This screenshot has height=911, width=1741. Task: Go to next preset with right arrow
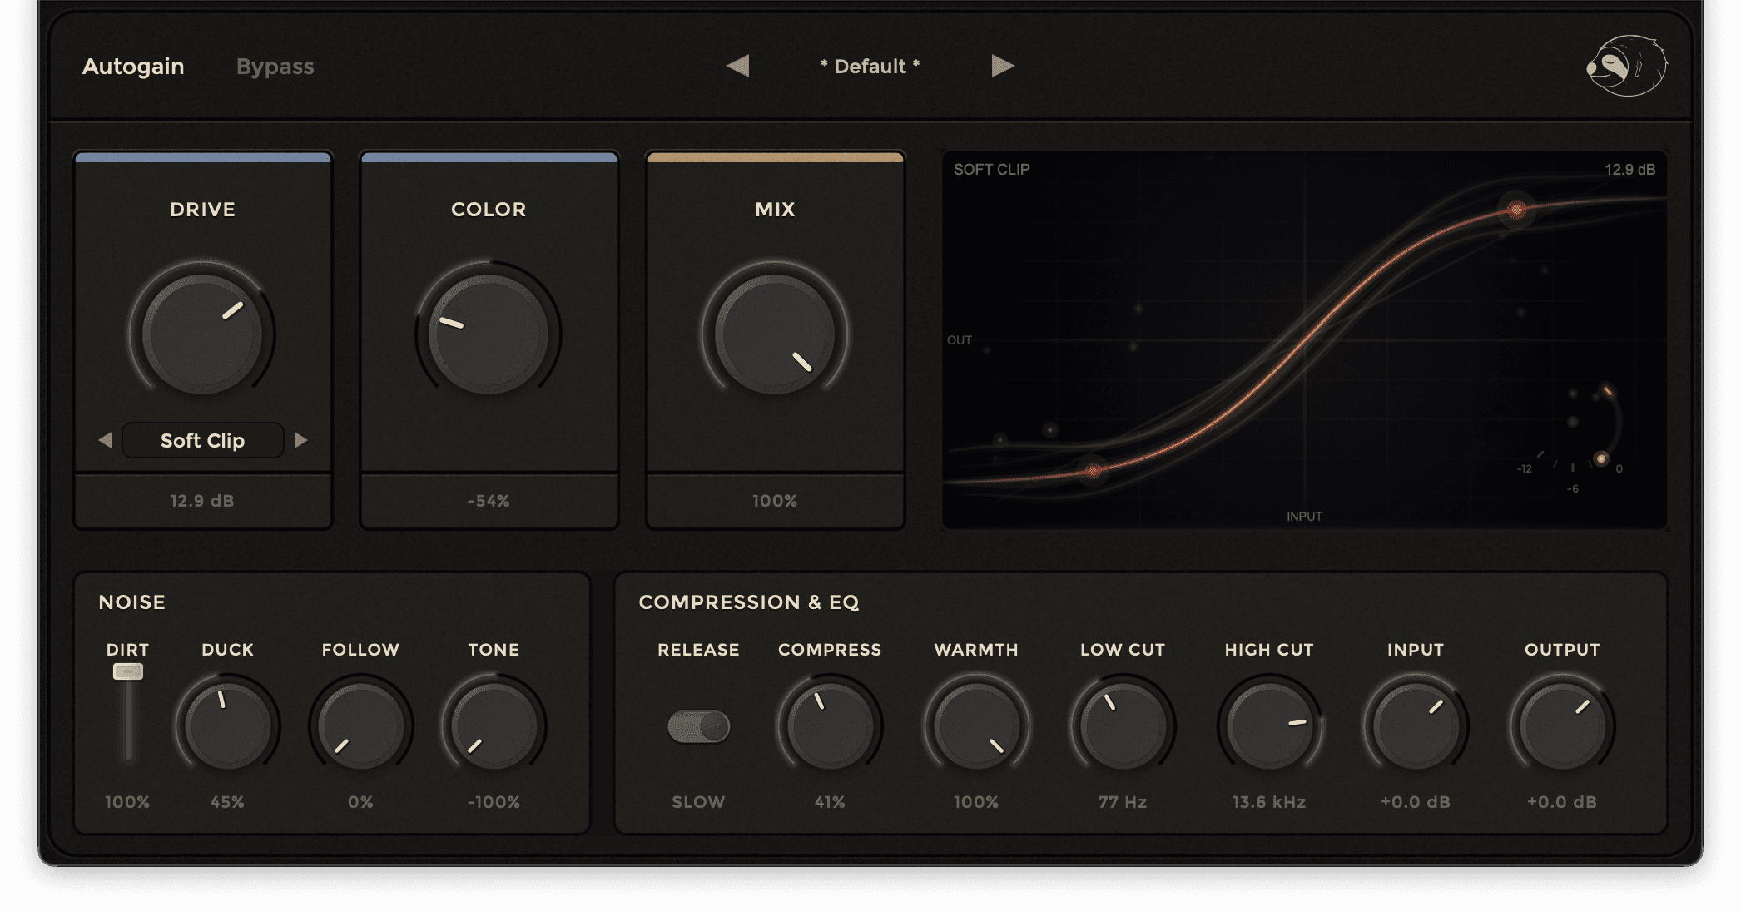point(1003,66)
